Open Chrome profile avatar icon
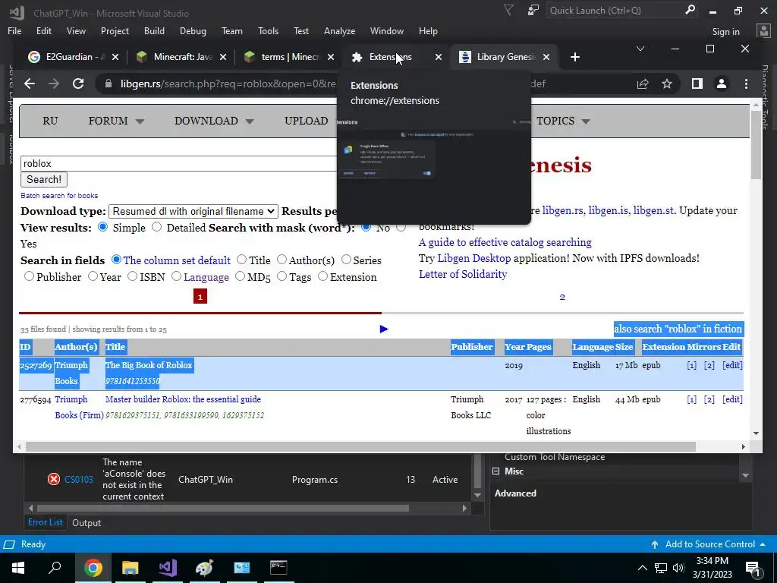The height and width of the screenshot is (583, 777). (x=722, y=84)
